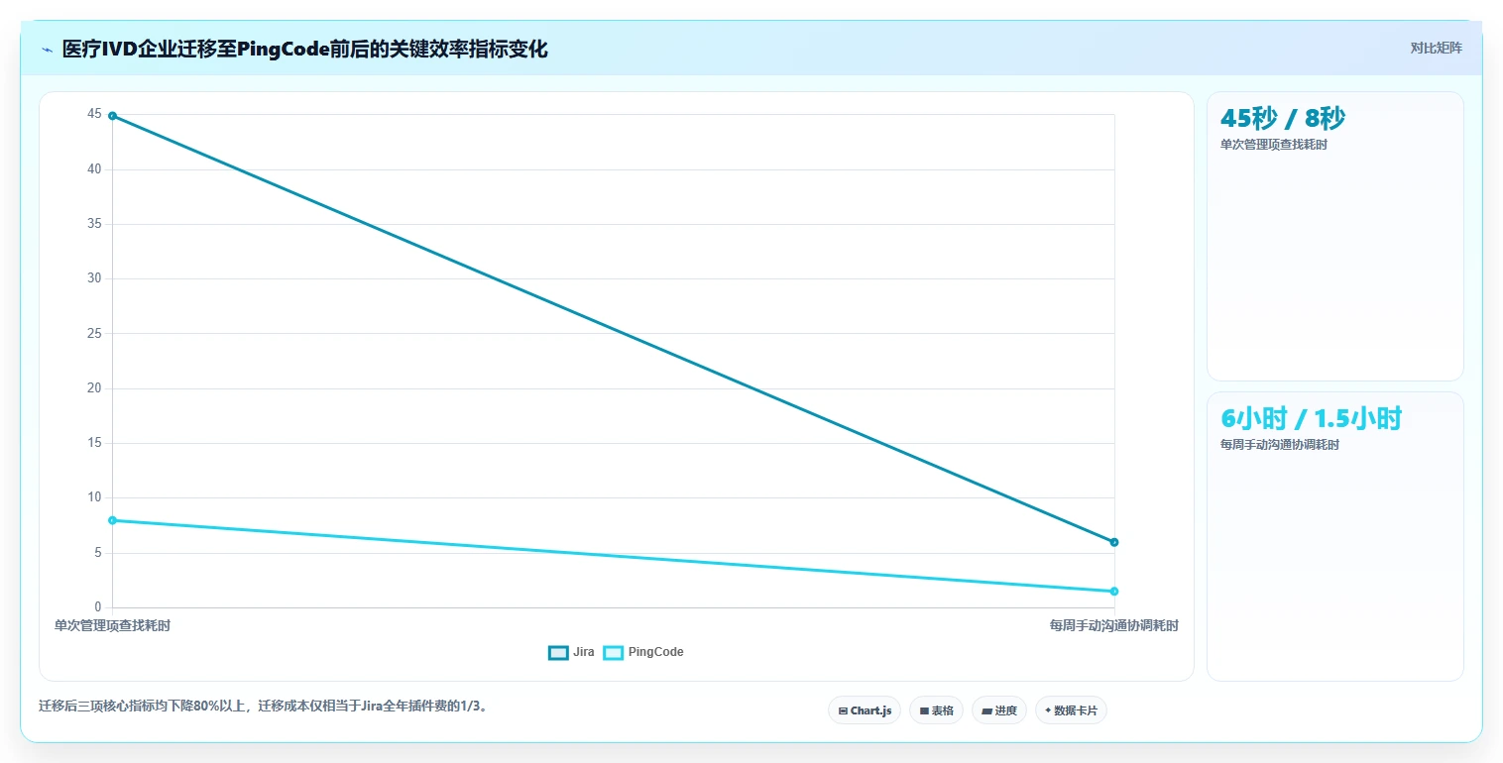The height and width of the screenshot is (763, 1503).
Task: Click the 单次管理项查找耗时 x-axis label
Action: [112, 625]
